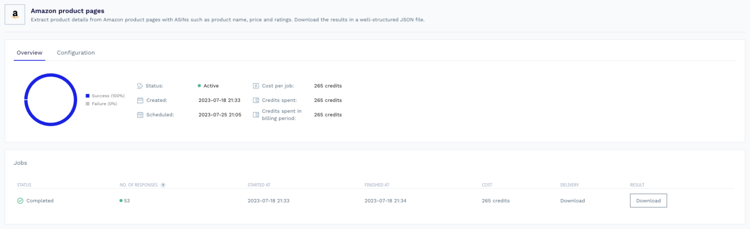The width and height of the screenshot is (750, 229).
Task: Click the Download link under Delivery
Action: click(573, 201)
